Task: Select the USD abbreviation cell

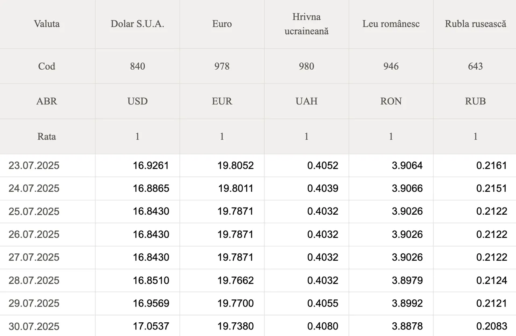Action: coord(137,101)
